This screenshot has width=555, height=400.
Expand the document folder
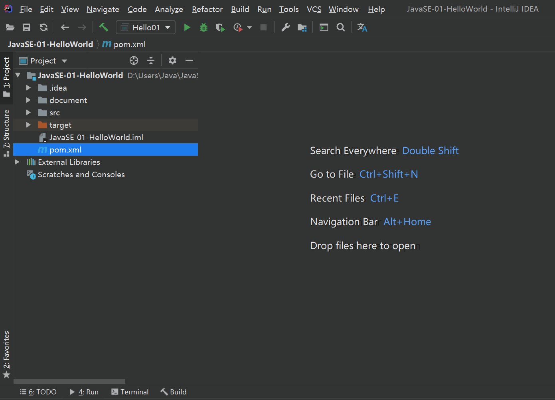point(28,100)
